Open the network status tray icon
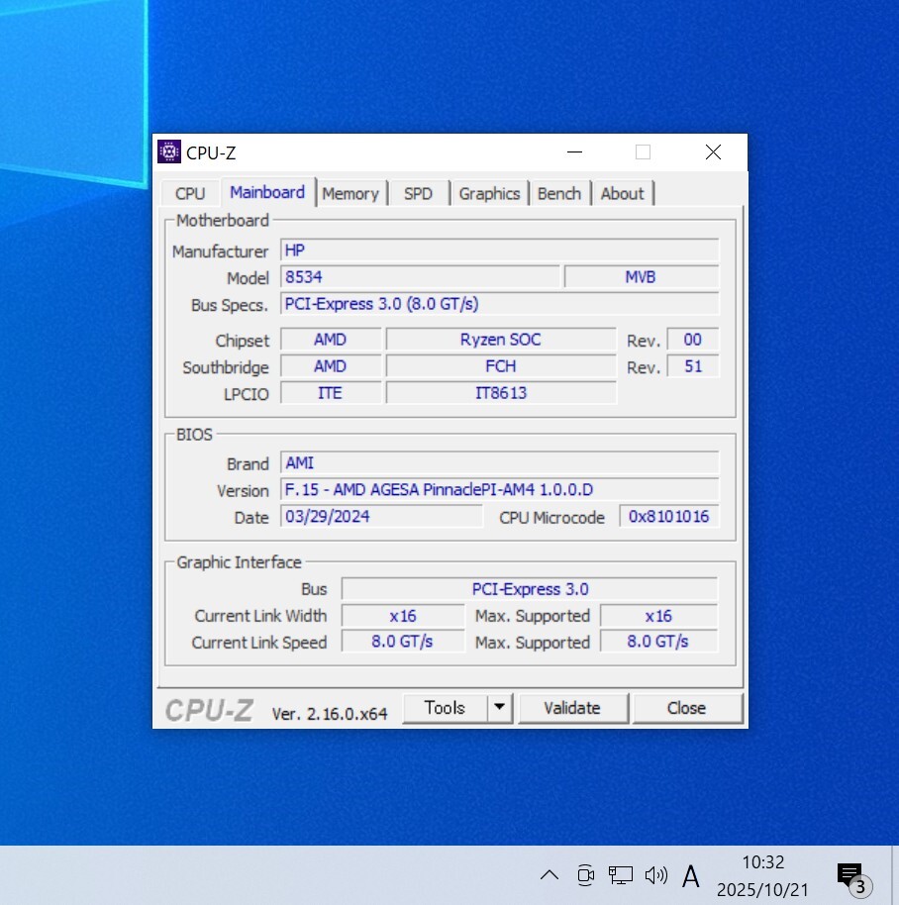This screenshot has width=899, height=905. click(621, 874)
